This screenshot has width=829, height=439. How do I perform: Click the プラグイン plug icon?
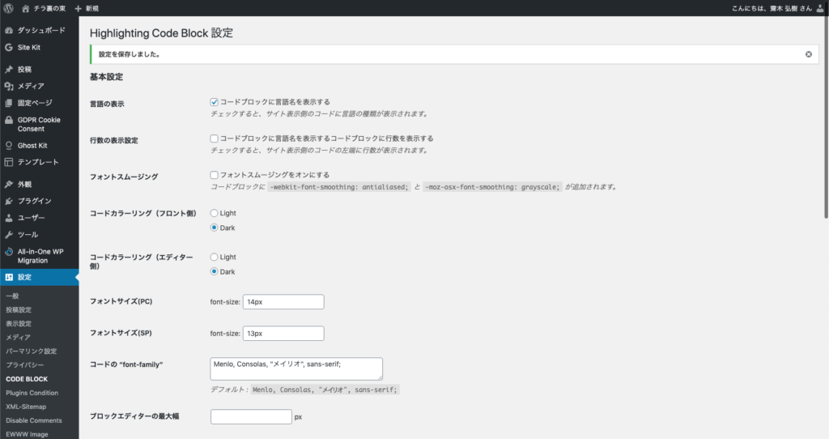[x=9, y=201]
